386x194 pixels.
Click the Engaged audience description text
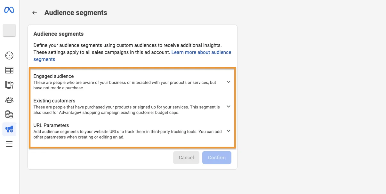pyautogui.click(x=125, y=85)
